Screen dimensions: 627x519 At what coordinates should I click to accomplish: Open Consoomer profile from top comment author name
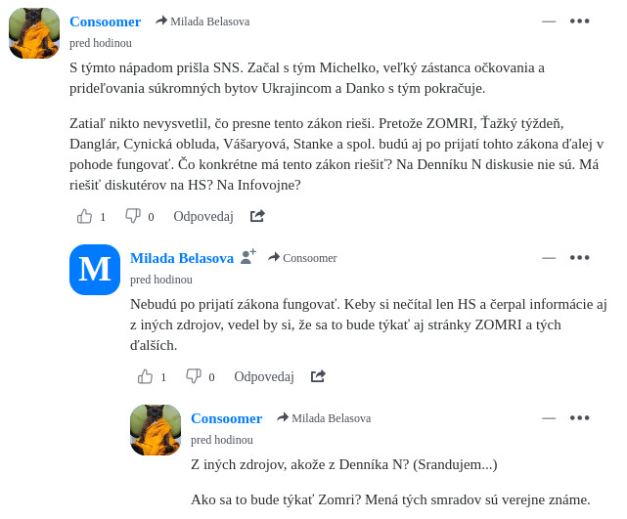click(105, 21)
